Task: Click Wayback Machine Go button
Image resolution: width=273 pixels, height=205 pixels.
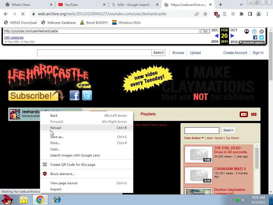Action: [205, 31]
